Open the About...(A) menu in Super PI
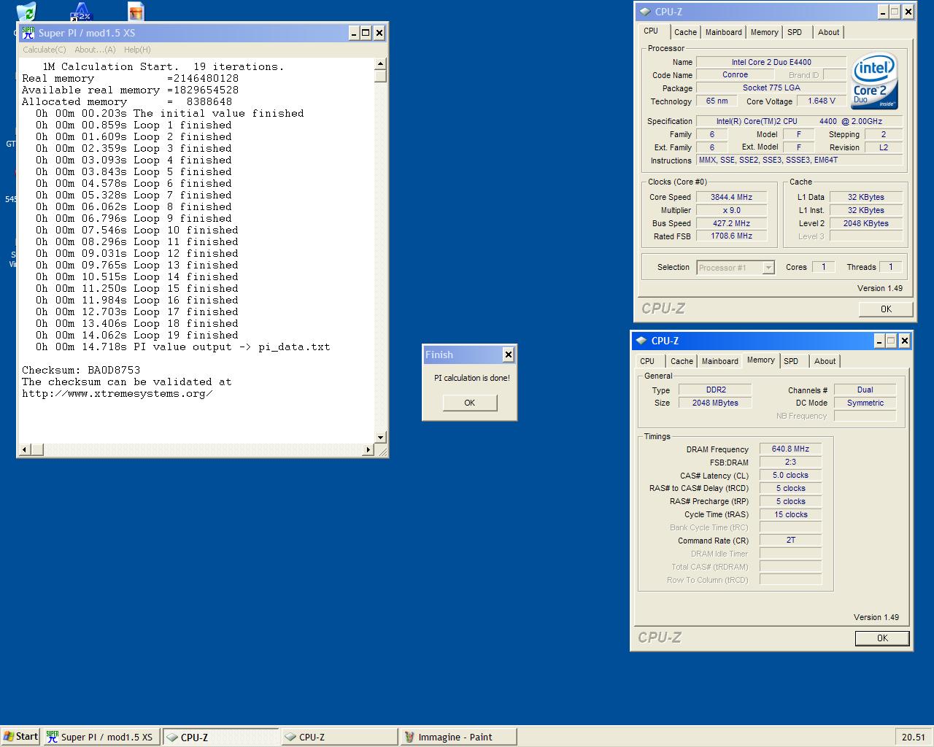Viewport: 934px width, 747px height. 95,50
